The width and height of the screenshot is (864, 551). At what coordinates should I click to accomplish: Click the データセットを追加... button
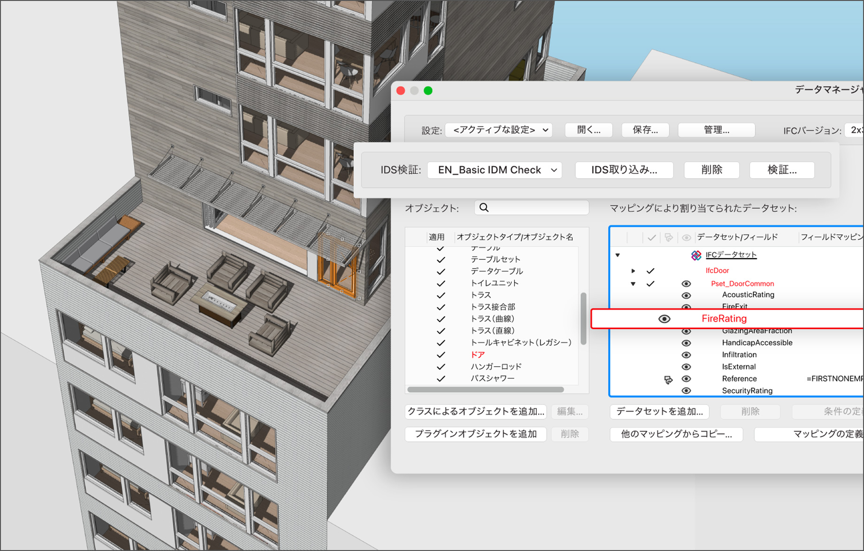coord(659,412)
